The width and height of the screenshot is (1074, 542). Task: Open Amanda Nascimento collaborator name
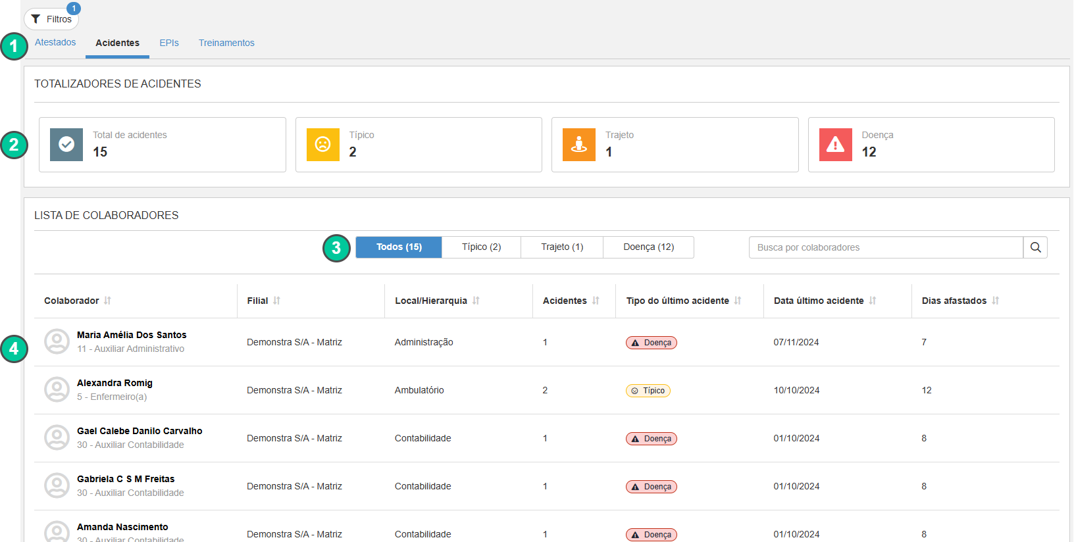(x=122, y=527)
